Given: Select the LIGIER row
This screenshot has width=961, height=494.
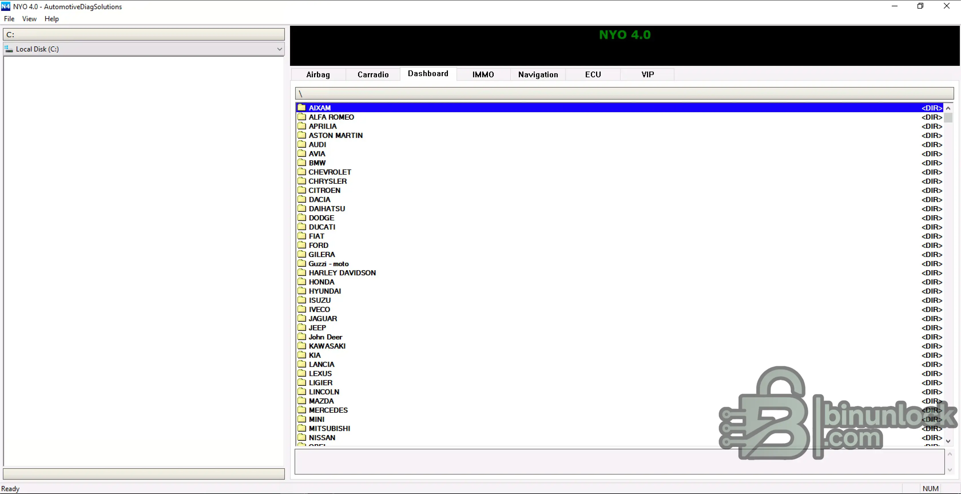Looking at the screenshot, I should click(x=619, y=382).
